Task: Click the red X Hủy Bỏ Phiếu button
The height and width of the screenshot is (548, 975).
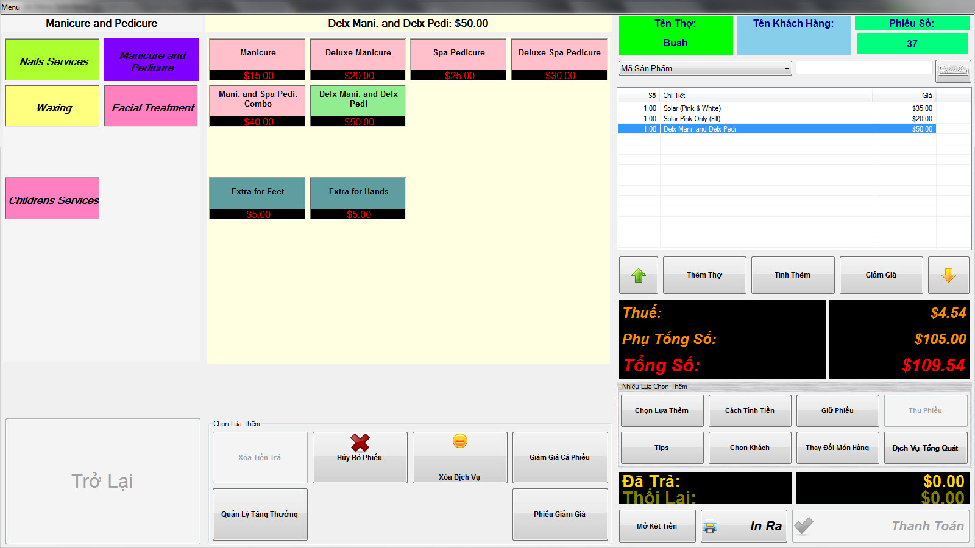Action: click(360, 457)
